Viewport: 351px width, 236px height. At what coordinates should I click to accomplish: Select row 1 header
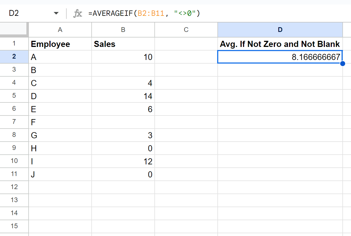[x=14, y=44]
